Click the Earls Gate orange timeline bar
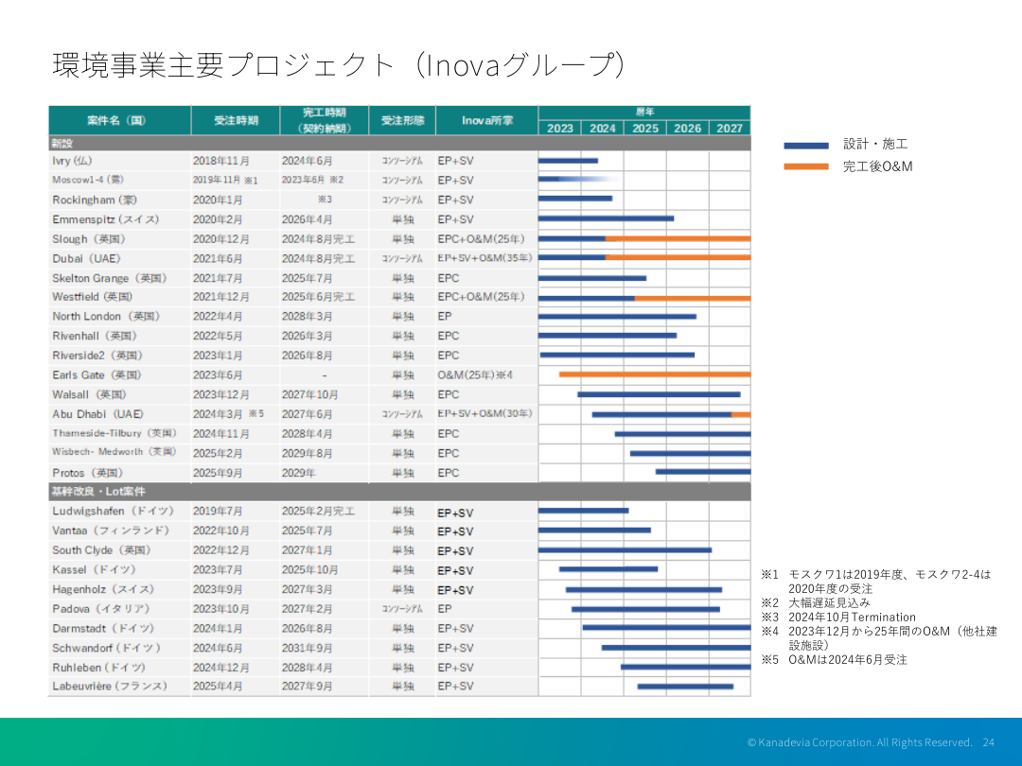1022x766 pixels. tap(654, 374)
